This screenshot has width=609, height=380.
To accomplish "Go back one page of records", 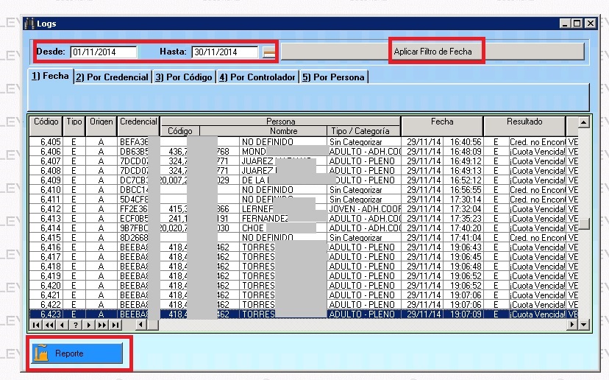I will [49, 325].
